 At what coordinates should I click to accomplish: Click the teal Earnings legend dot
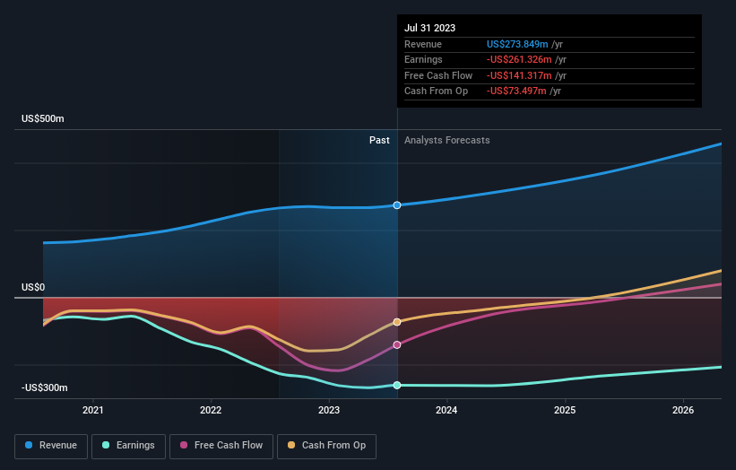[106, 445]
